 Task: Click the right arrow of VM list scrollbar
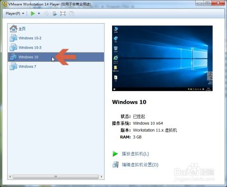(101, 177)
